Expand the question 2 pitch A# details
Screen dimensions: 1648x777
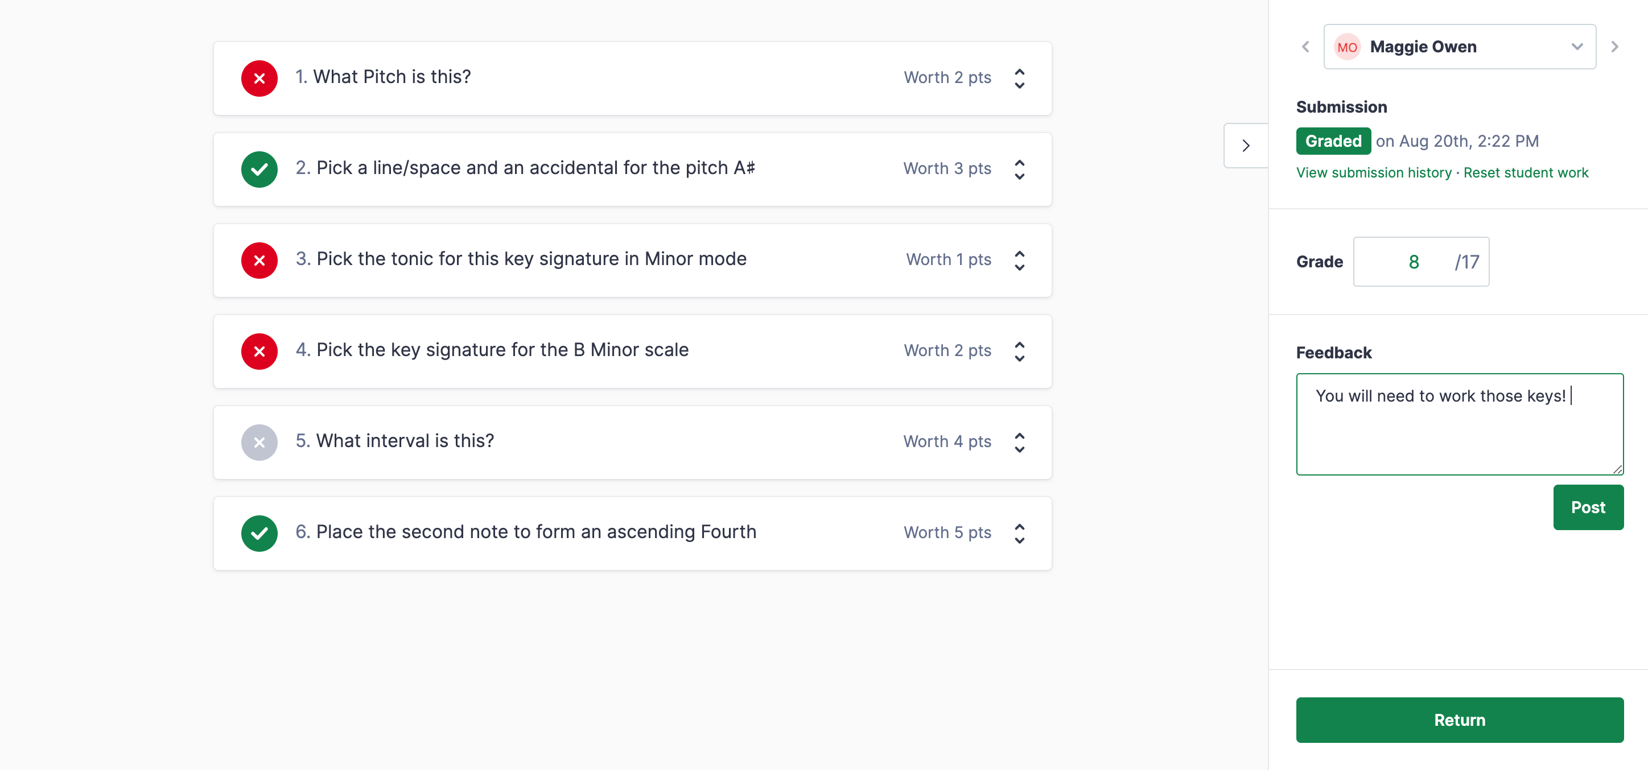1019,170
